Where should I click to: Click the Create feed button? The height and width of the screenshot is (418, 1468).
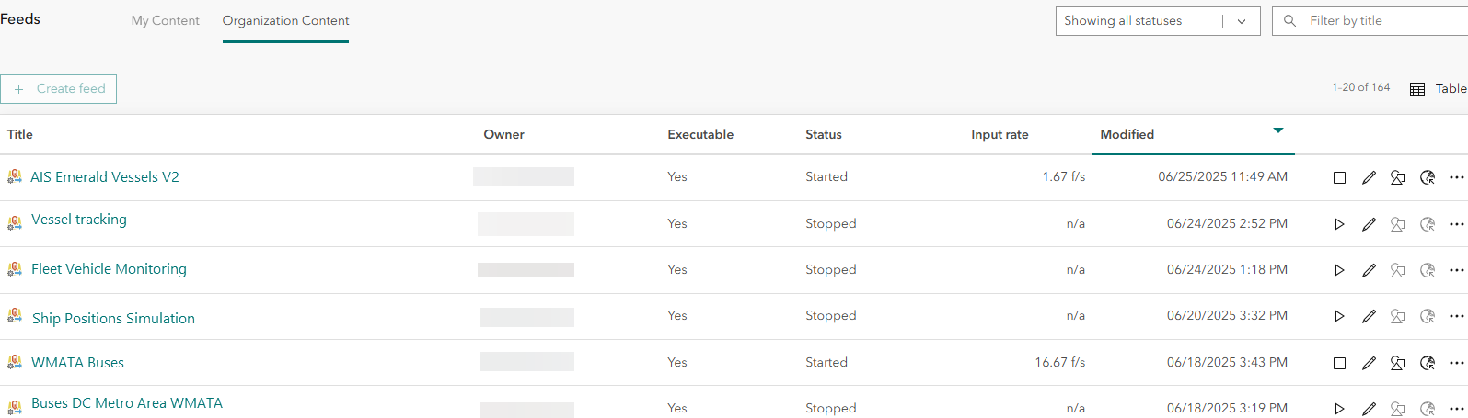tap(59, 89)
